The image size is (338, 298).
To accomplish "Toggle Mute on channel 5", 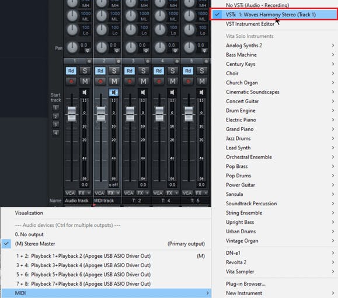I will [x=202, y=82].
